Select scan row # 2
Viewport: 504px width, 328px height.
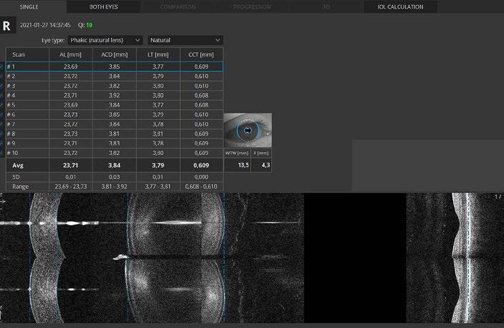[x=115, y=76]
